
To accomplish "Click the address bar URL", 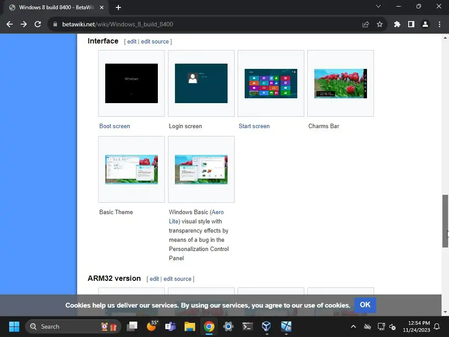I will [x=118, y=25].
